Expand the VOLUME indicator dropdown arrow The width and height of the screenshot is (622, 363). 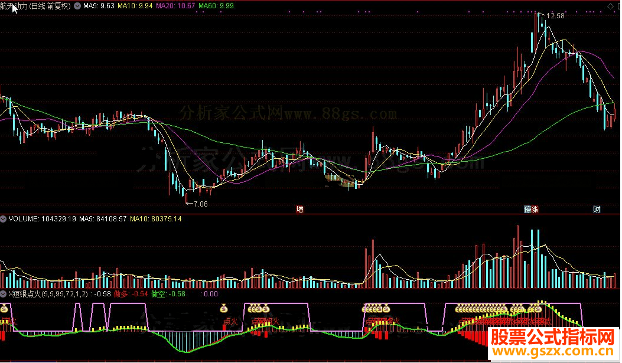pos(4,219)
